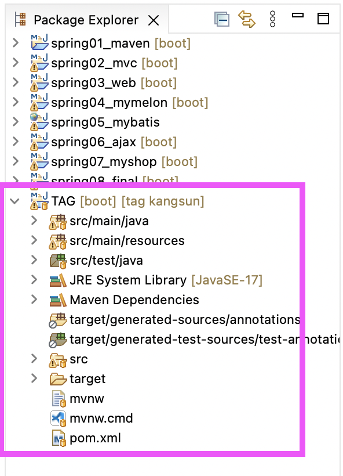Select target/generated-sources/annotations text
Screen dimensions: 343x476
click(x=185, y=320)
